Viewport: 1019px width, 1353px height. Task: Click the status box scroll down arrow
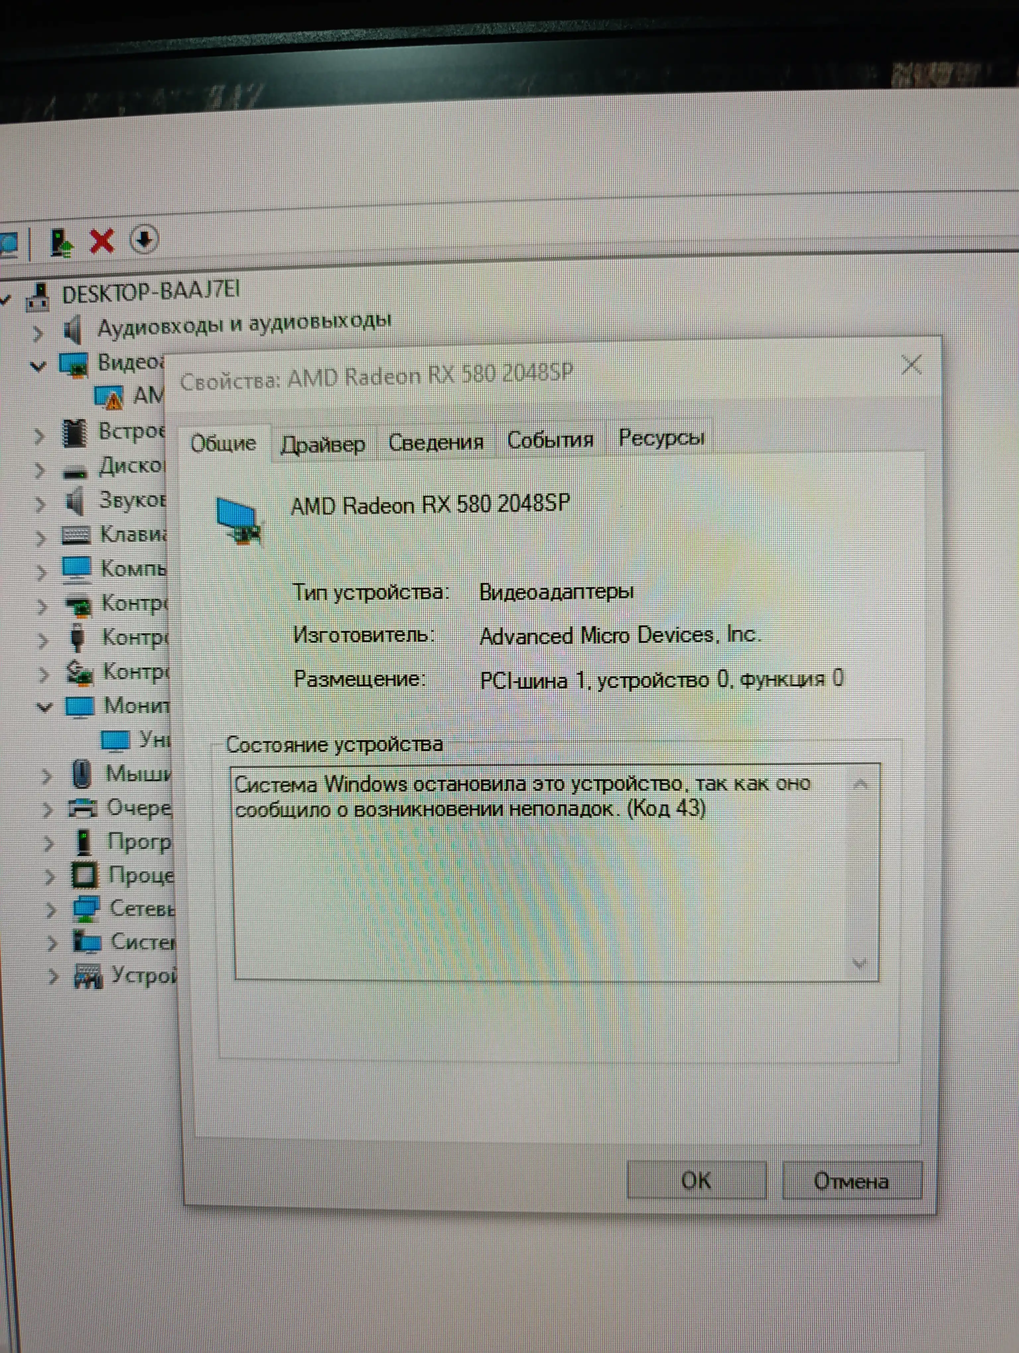click(x=860, y=963)
